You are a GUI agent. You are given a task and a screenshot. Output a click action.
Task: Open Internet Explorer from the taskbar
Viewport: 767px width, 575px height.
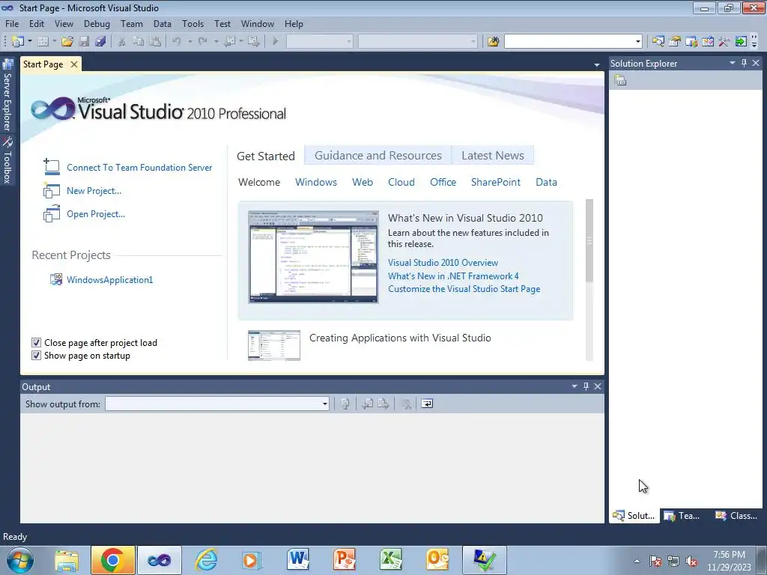[206, 559]
